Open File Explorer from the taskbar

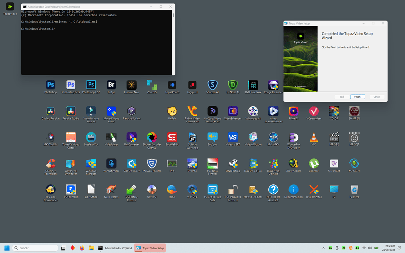pyautogui.click(x=91, y=248)
